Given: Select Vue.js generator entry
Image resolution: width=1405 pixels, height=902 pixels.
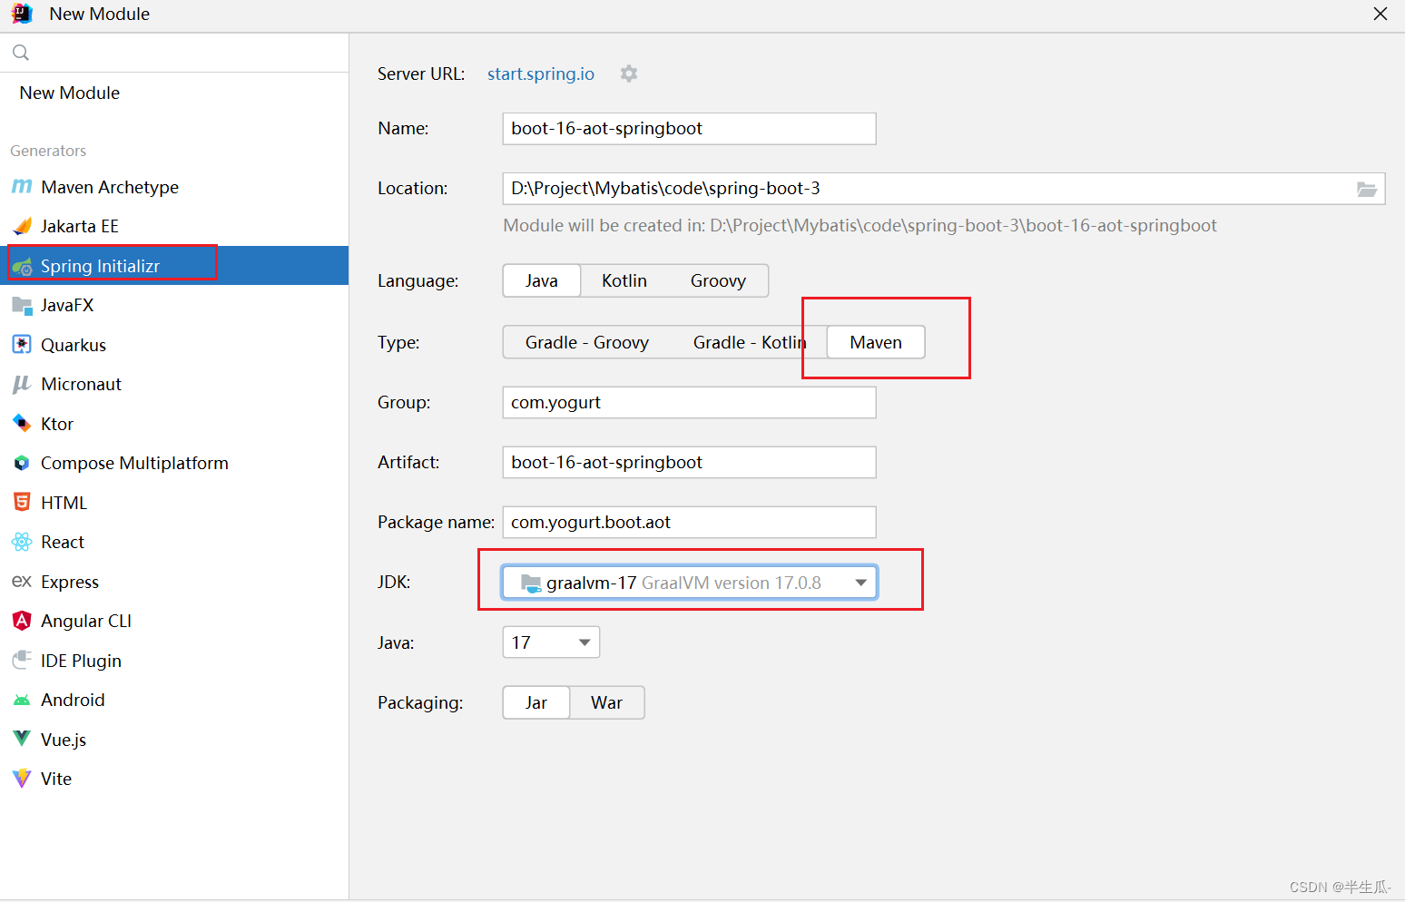Looking at the screenshot, I should coord(174,739).
